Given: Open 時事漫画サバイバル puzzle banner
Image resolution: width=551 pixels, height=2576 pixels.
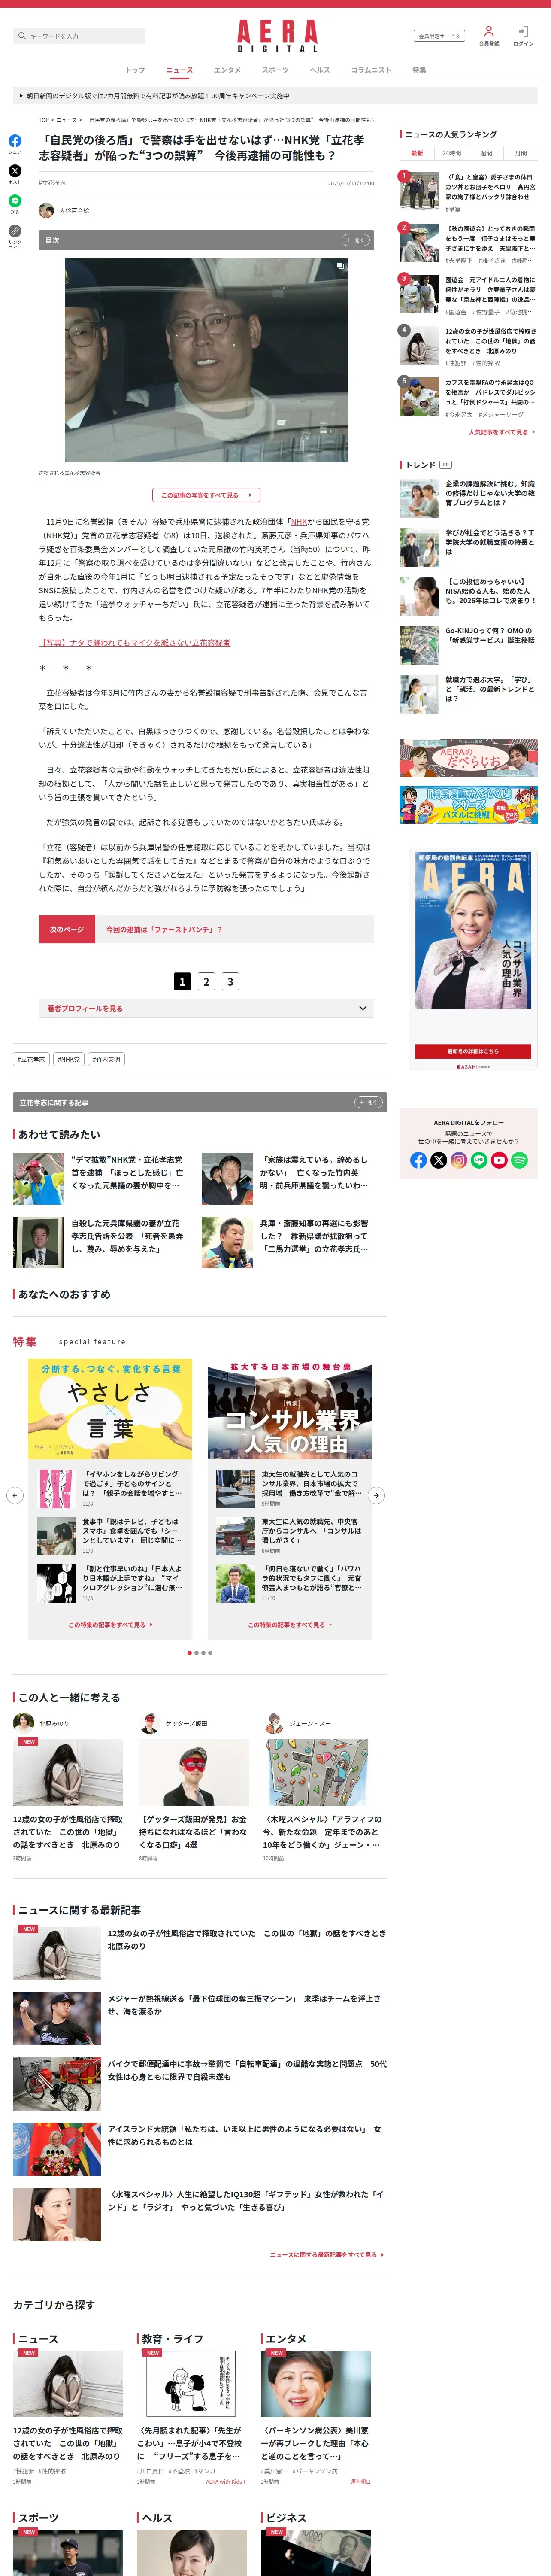Looking at the screenshot, I should point(468,805).
